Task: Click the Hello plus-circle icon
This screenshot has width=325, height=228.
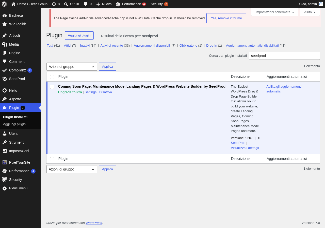Action: [x=5, y=90]
